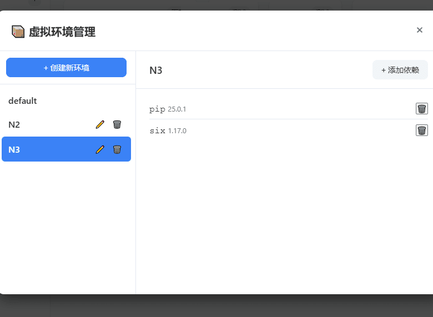Remove the pip package via trash icon
The width and height of the screenshot is (433, 317).
pyautogui.click(x=422, y=109)
